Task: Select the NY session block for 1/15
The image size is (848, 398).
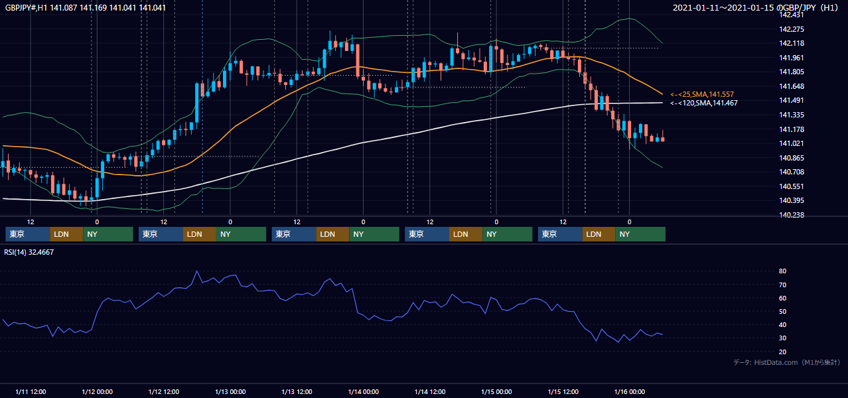Action: pos(640,234)
